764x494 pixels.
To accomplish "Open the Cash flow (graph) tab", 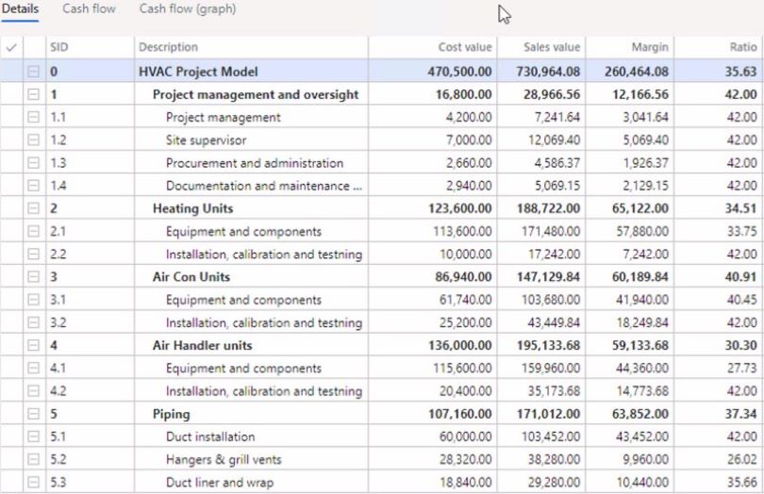I will (x=188, y=9).
